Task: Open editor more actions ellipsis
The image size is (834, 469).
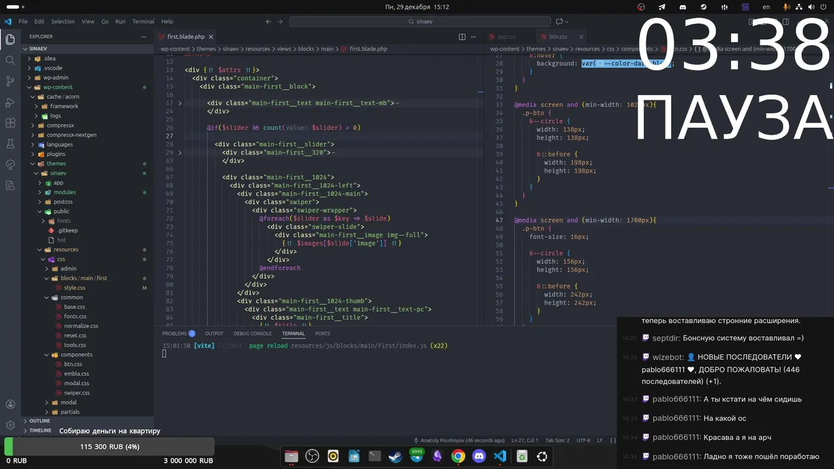Action: pos(475,36)
